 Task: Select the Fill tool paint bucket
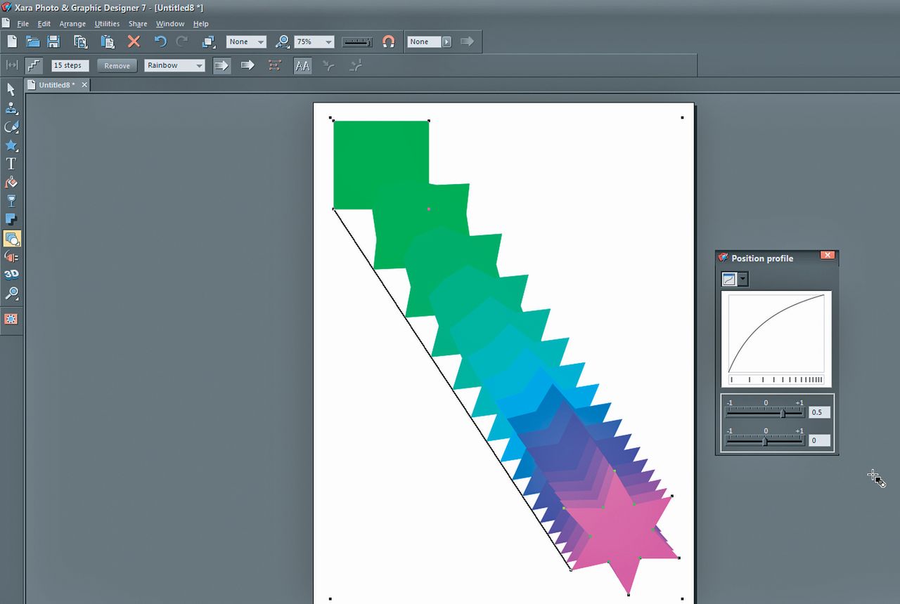pyautogui.click(x=11, y=183)
